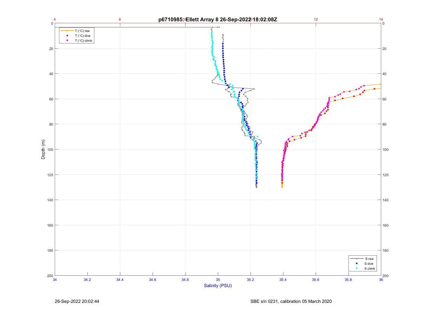Click left-axis depth tick label 100
Viewport: 421px width, 310px height.
coord(50,150)
